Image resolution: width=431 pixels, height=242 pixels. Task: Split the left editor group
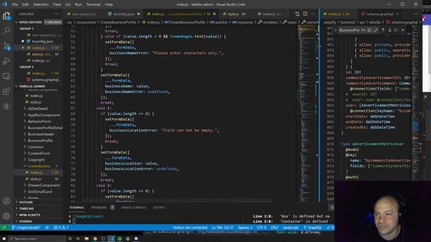pos(305,13)
